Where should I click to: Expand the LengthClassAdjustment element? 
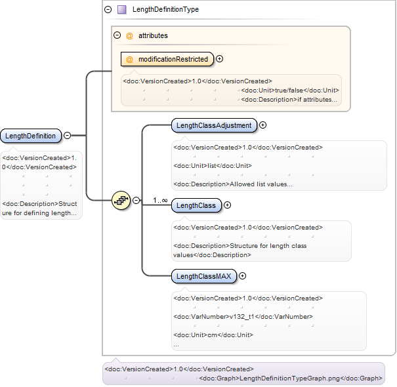click(263, 125)
